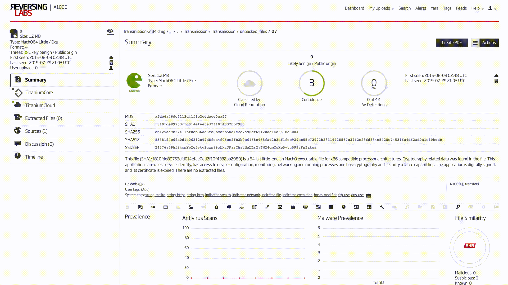Open the user account dropdown
508x285 pixels.
(492, 8)
